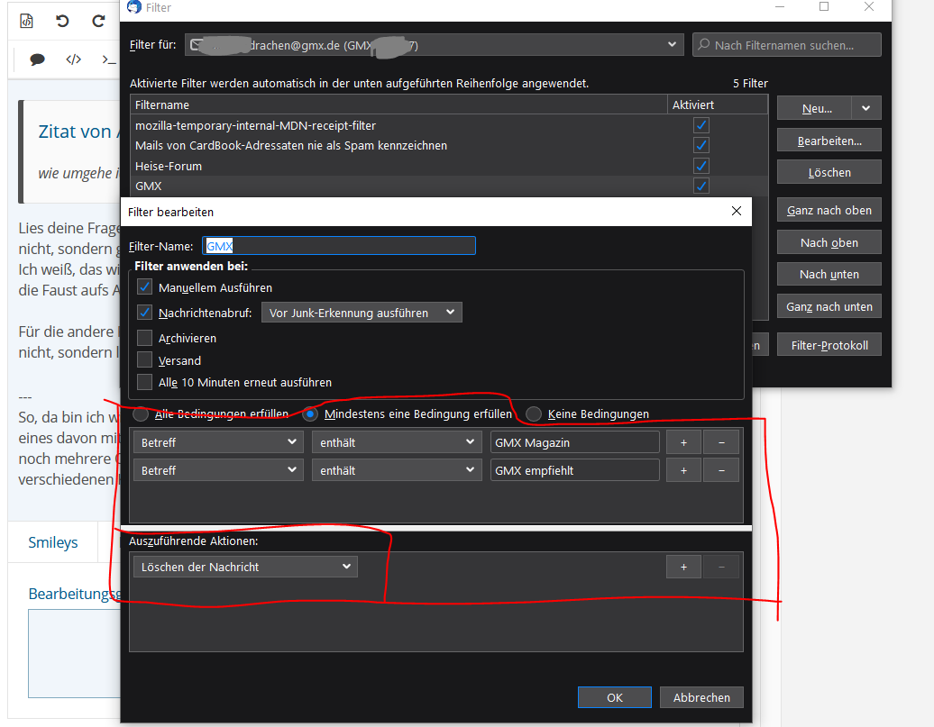This screenshot has height=727, width=934.
Task: Open enthält dropdown in GMX empfiehlt row
Action: pyautogui.click(x=397, y=470)
